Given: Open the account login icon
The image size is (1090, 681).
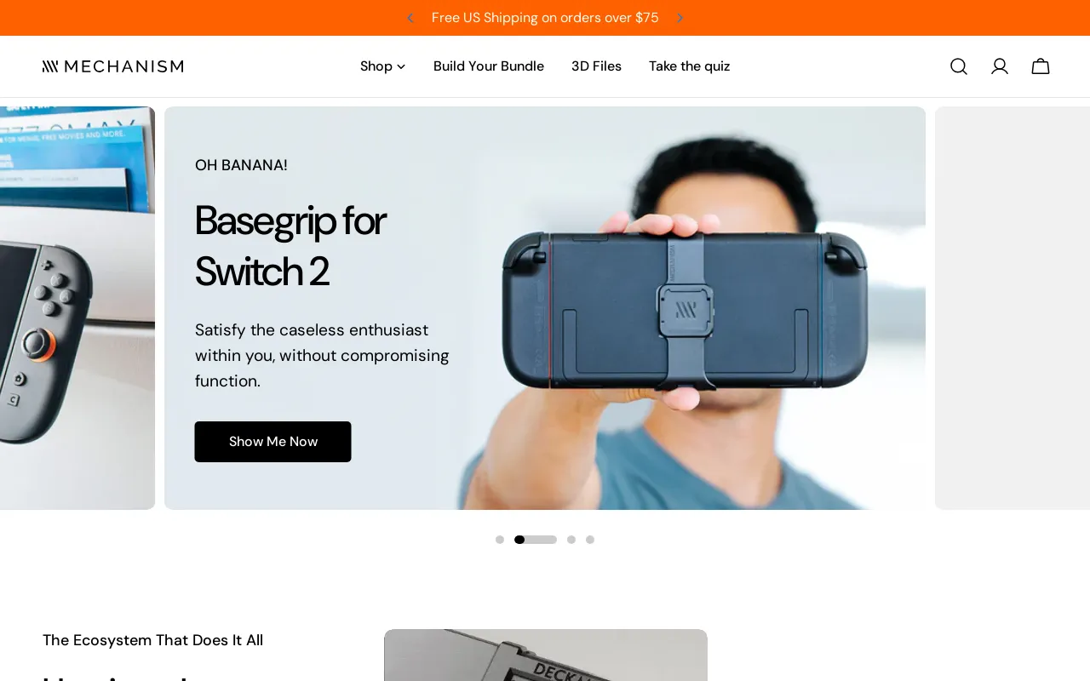Looking at the screenshot, I should (1000, 66).
